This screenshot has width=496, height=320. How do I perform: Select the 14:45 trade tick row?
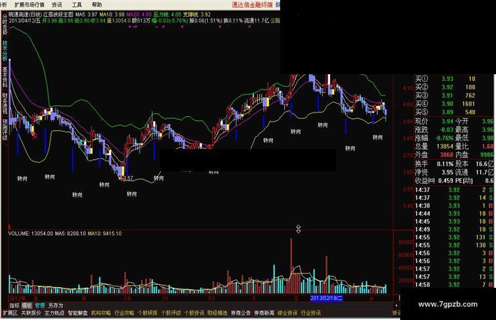coord(454,221)
